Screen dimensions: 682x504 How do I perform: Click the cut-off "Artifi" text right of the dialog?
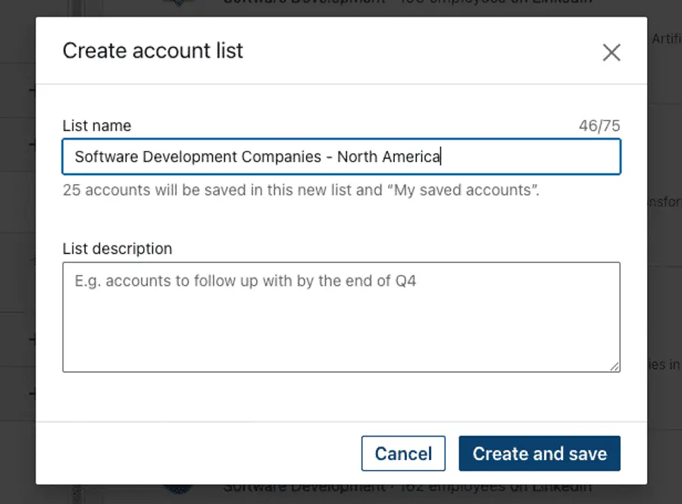click(666, 39)
